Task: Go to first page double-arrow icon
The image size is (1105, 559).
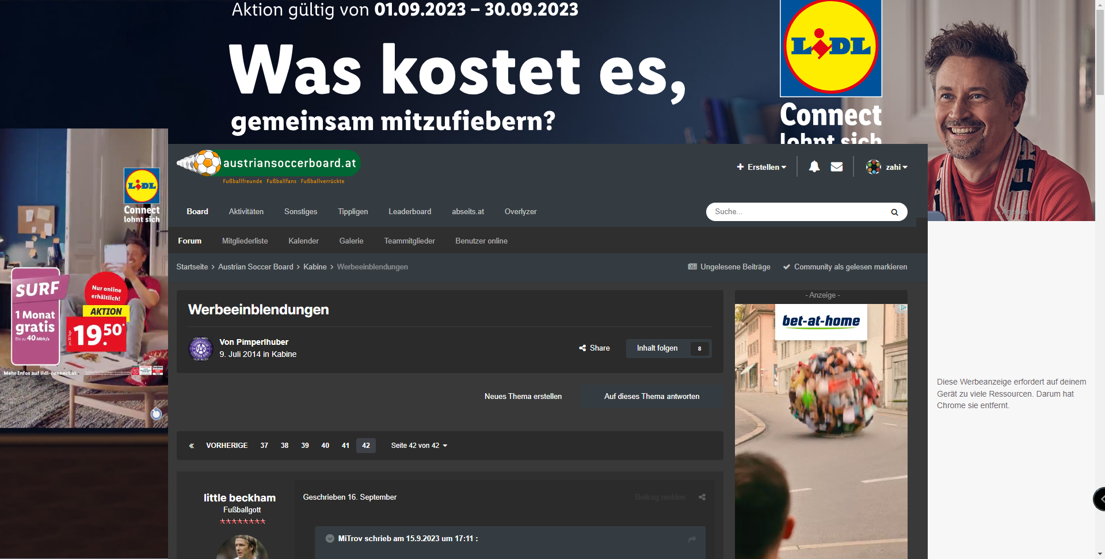Action: (192, 446)
